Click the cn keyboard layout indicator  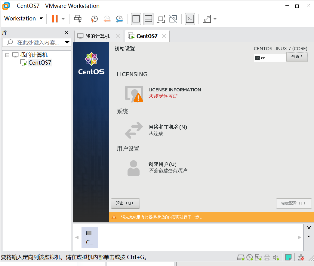pyautogui.click(x=270, y=58)
